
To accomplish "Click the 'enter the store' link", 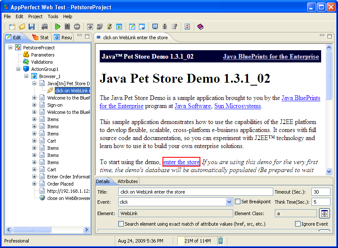I will [x=181, y=162].
